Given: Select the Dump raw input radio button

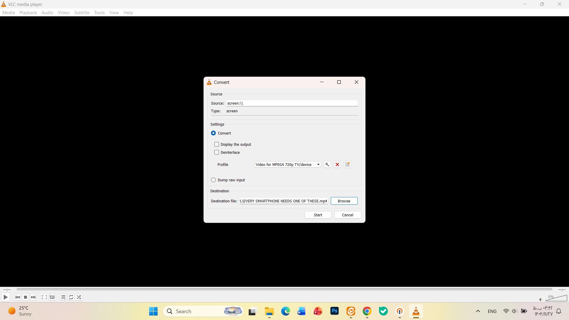Looking at the screenshot, I should click(x=213, y=180).
